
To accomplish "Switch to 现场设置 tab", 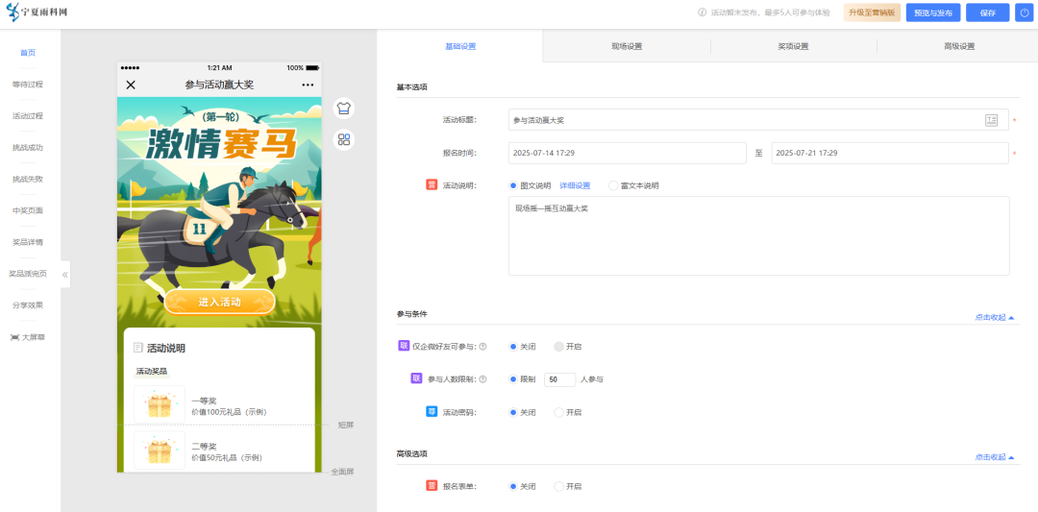I will tap(627, 46).
